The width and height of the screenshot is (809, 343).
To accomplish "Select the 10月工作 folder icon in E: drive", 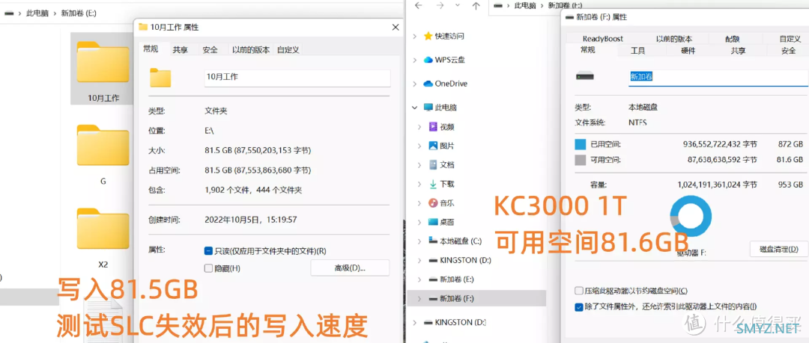I will coord(103,62).
